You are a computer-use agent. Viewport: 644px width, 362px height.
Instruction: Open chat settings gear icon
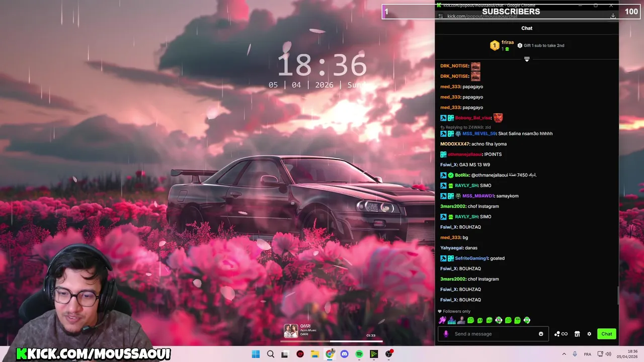[x=589, y=334]
